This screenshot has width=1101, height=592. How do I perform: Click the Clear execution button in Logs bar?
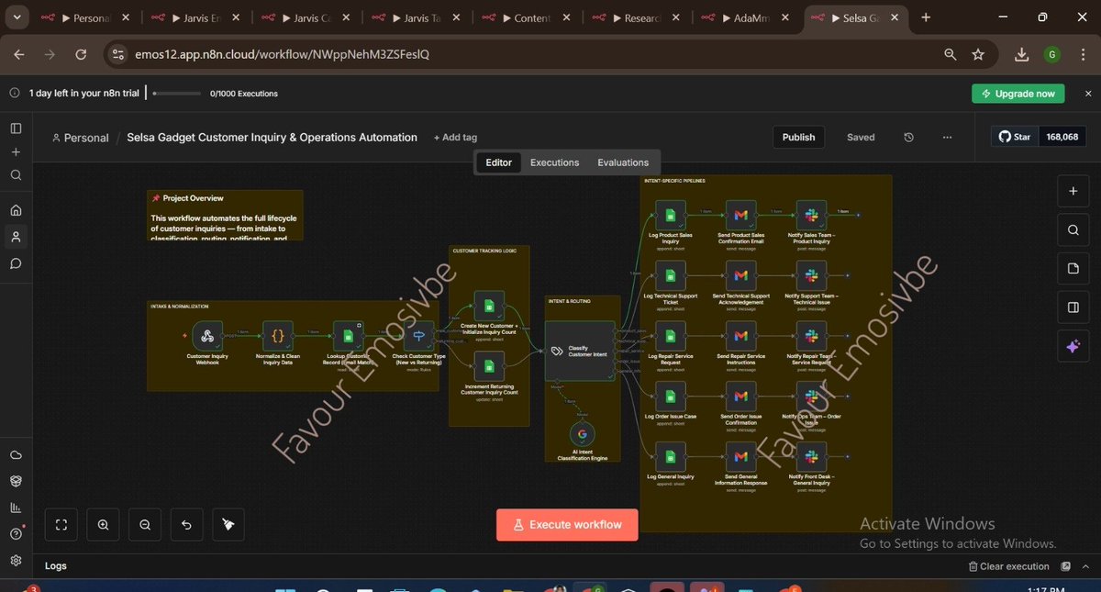(x=1009, y=566)
